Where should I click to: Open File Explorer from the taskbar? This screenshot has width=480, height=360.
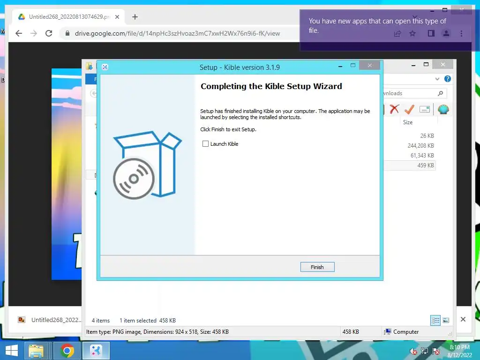(36, 351)
